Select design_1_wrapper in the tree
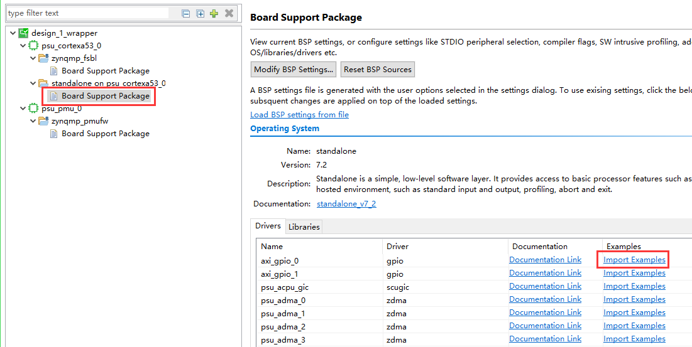The width and height of the screenshot is (692, 347). tap(65, 33)
